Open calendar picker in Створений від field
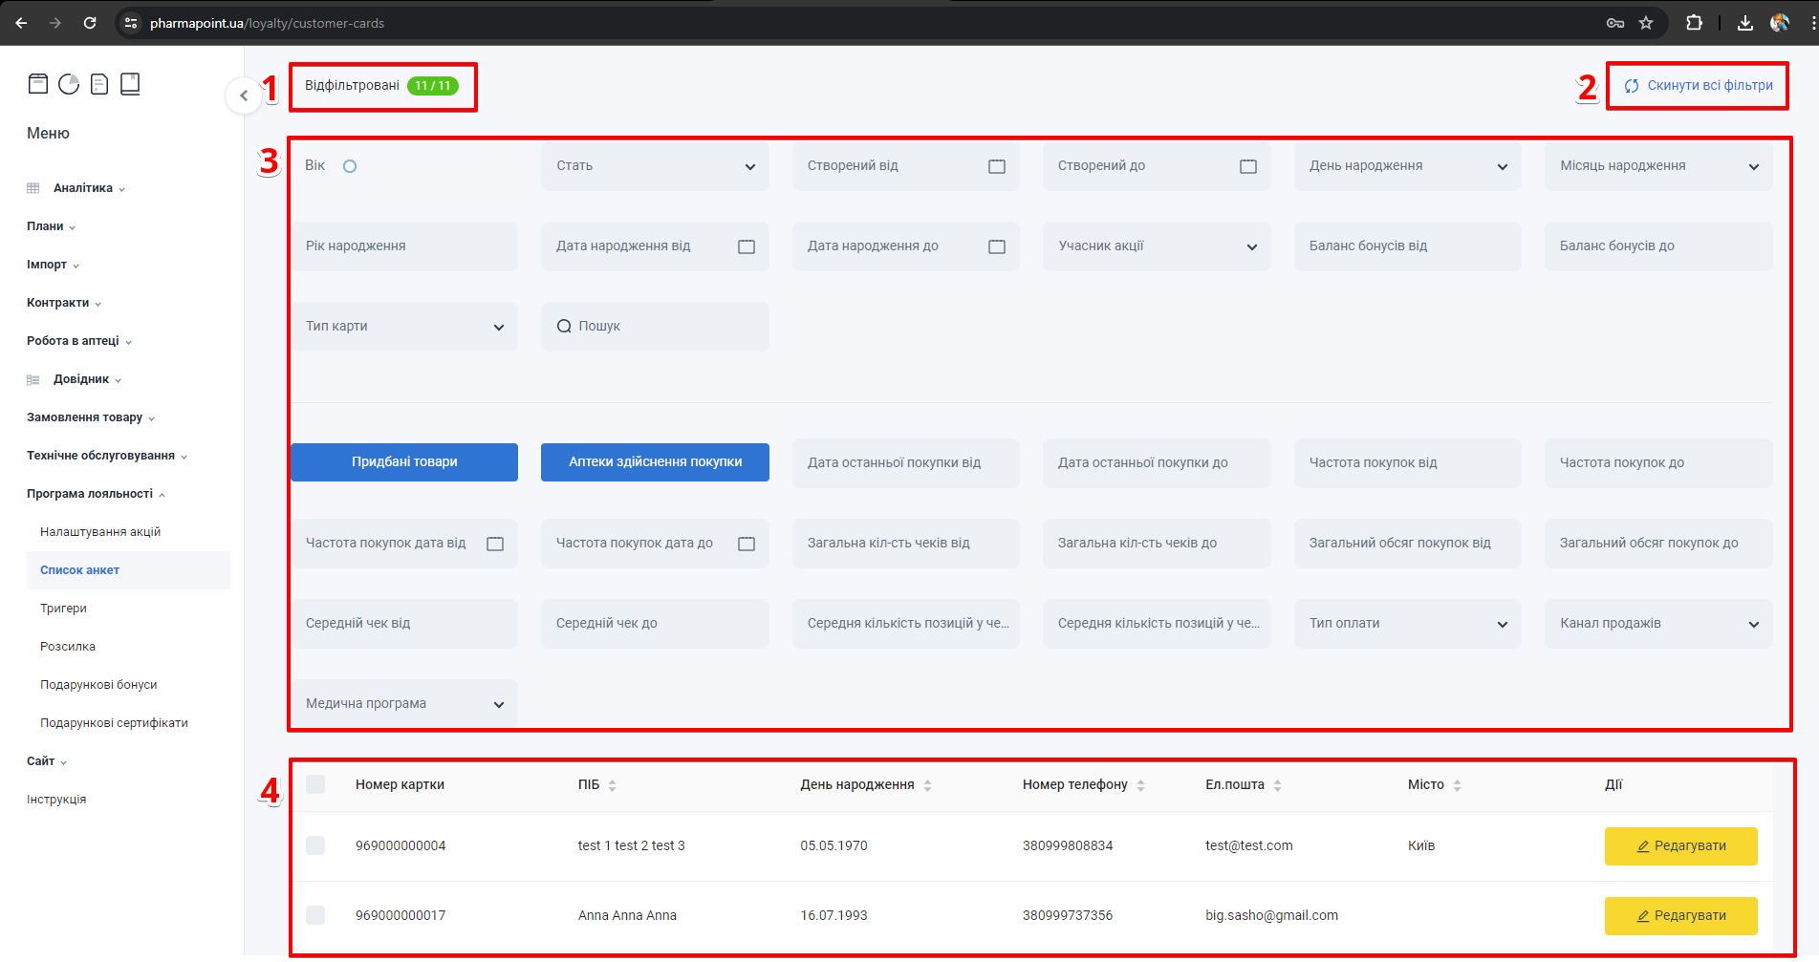 [x=997, y=166]
